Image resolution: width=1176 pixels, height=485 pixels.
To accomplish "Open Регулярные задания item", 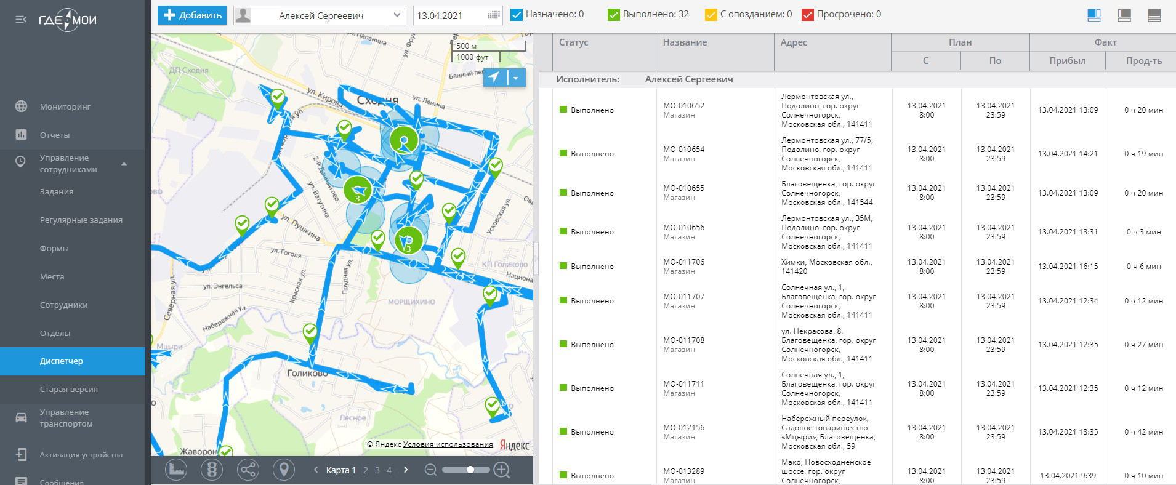I will coord(81,220).
